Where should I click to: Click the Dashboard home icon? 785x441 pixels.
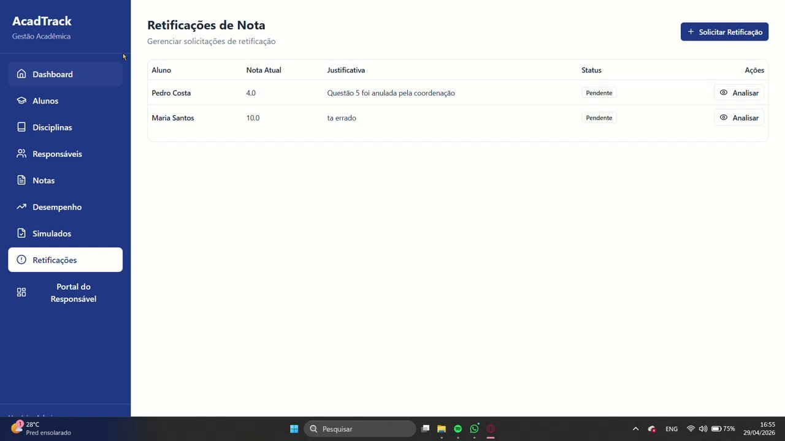coord(21,74)
